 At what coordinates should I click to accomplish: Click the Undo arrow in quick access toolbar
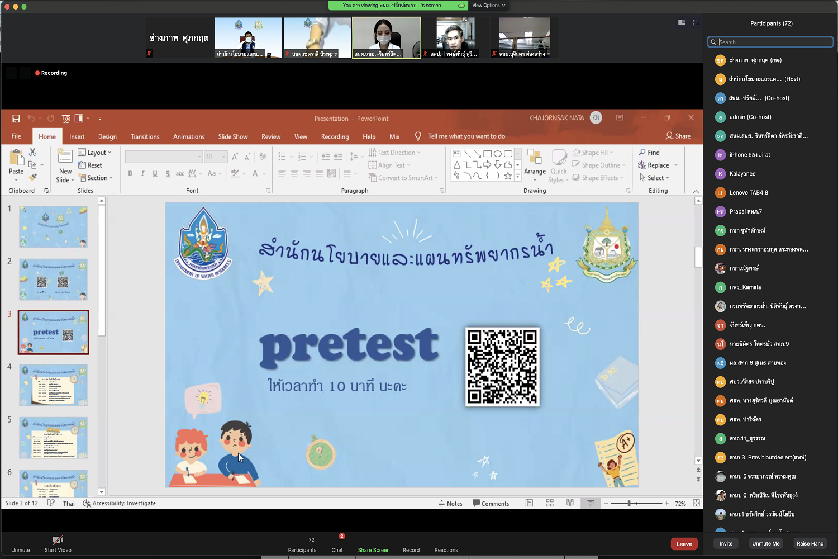[31, 119]
